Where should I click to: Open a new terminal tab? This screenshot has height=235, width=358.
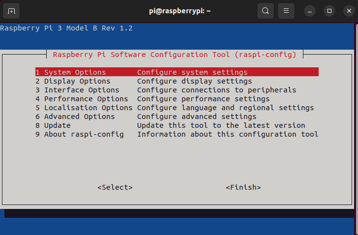pos(12,11)
